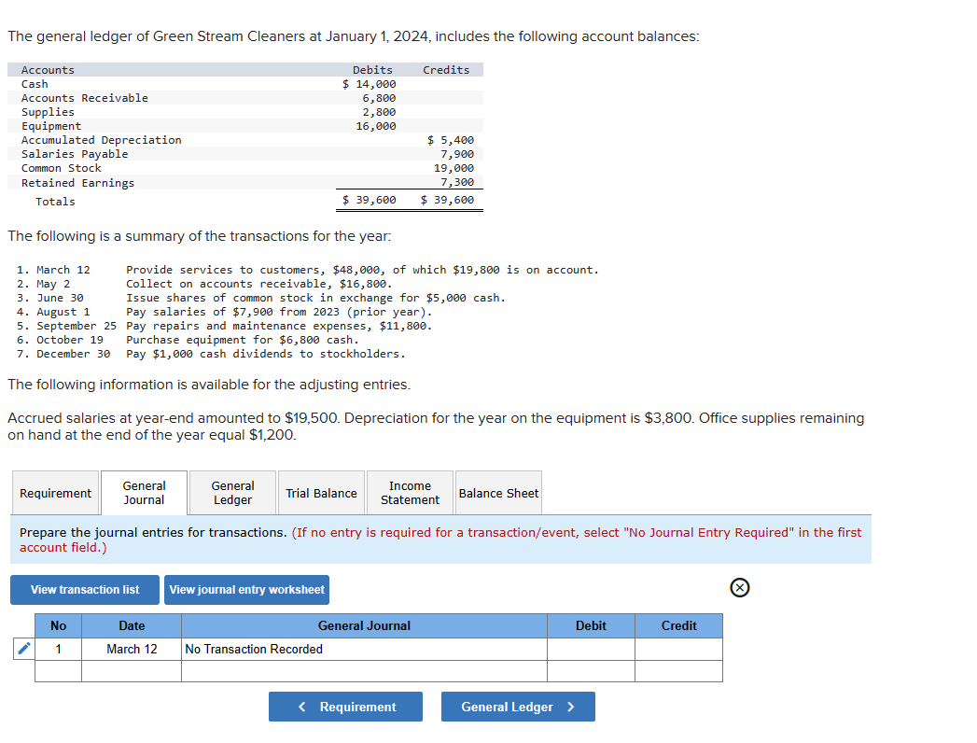Click the Date column header
The image size is (977, 743).
point(132,625)
